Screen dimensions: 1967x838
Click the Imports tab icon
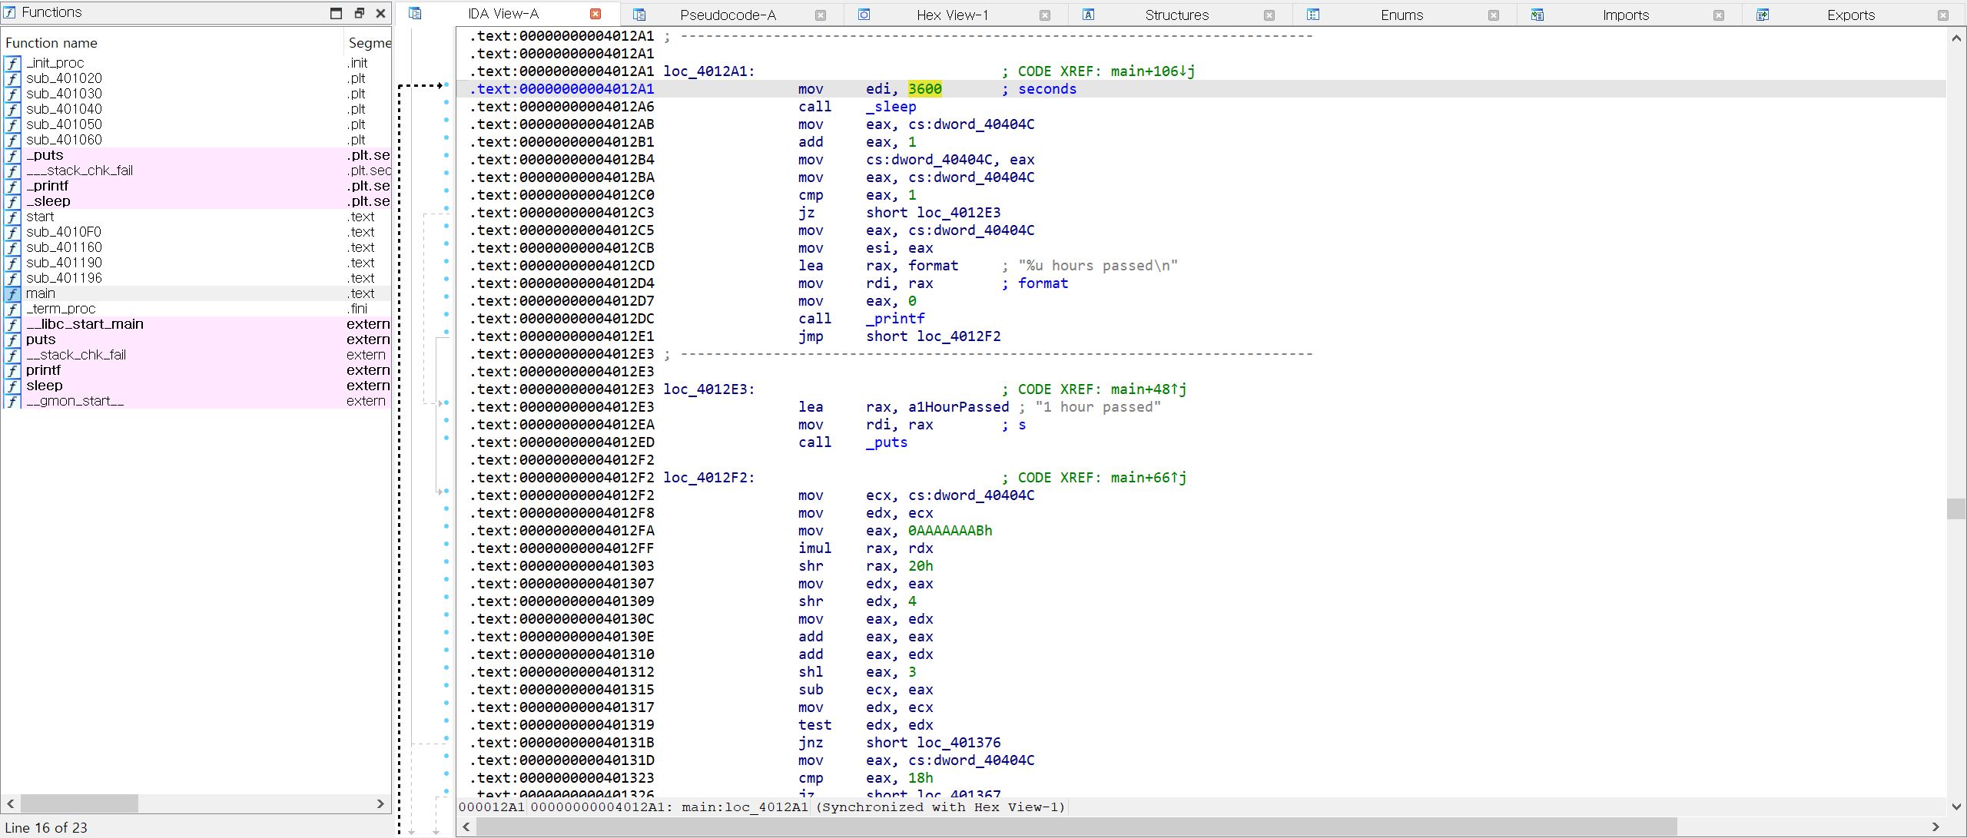tap(1537, 15)
